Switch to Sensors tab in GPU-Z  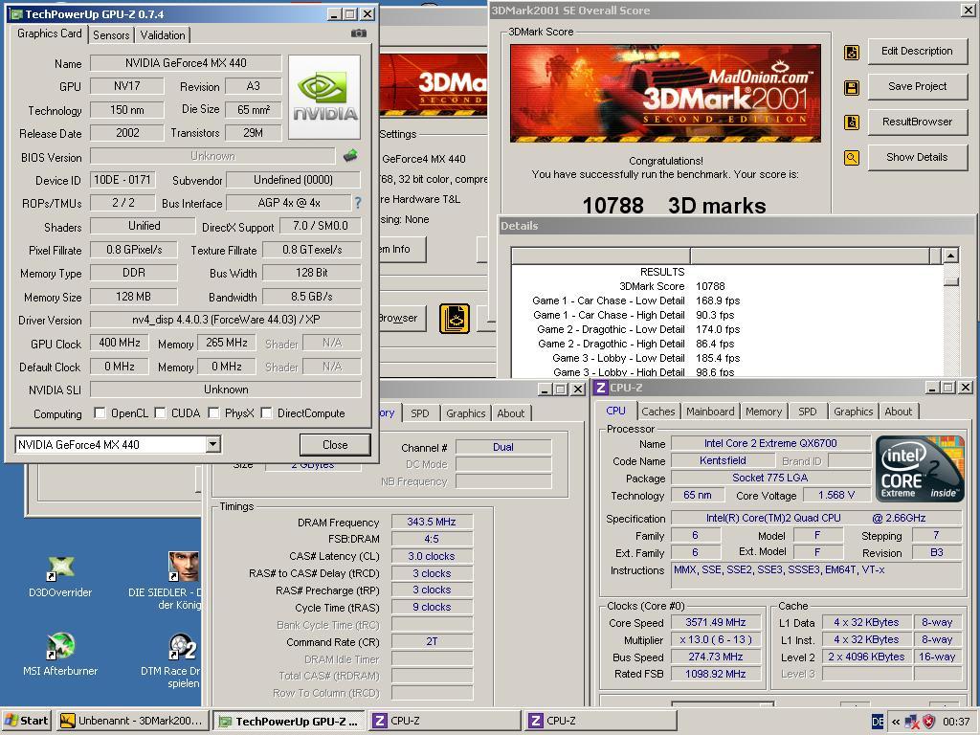point(111,35)
